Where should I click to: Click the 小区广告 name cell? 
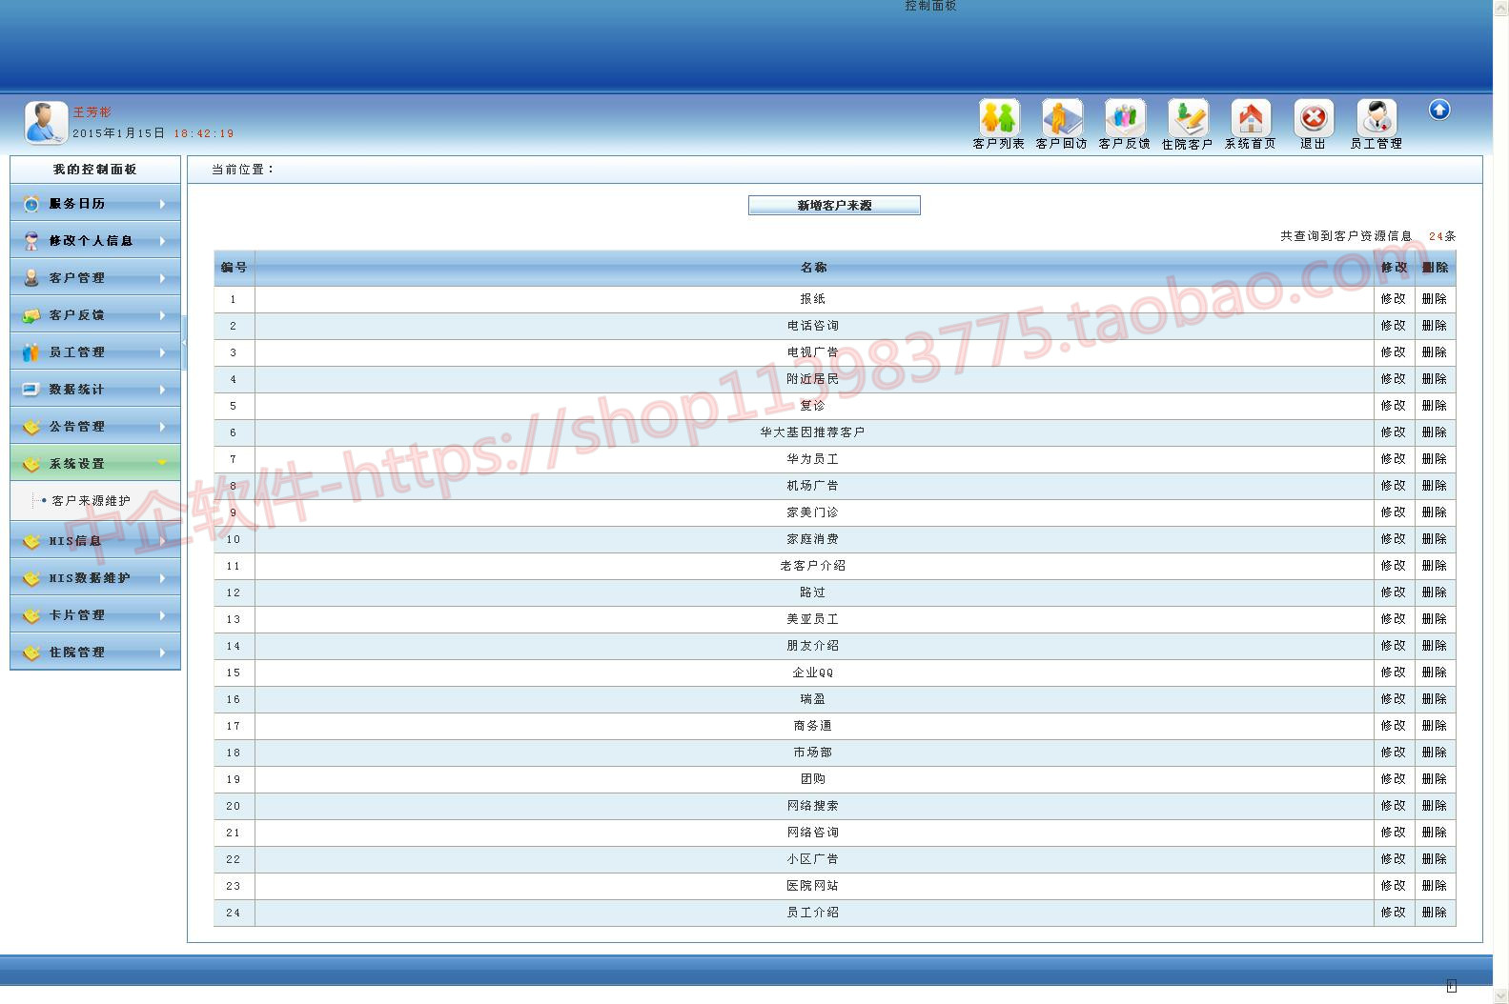click(x=813, y=859)
